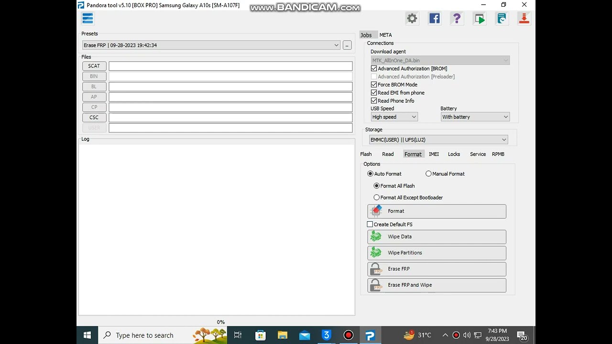Show hidden system tray icons

445,335
